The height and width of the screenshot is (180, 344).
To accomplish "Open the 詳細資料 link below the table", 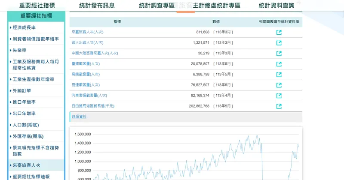I will coord(79,117).
